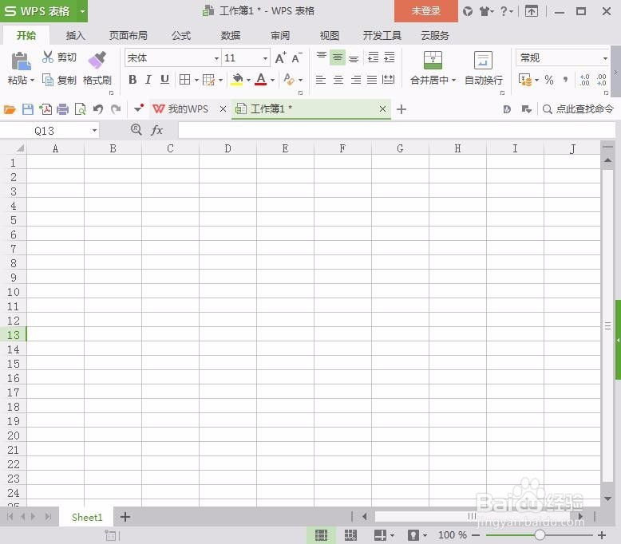Decrease decimal places
Screen dimensions: 621x544
coord(602,80)
